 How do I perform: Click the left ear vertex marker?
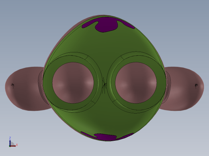(x=13, y=86)
